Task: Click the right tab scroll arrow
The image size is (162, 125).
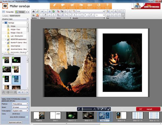Action: [29, 12]
